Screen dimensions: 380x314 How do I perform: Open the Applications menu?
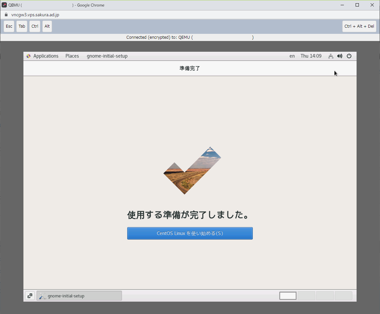(x=46, y=56)
